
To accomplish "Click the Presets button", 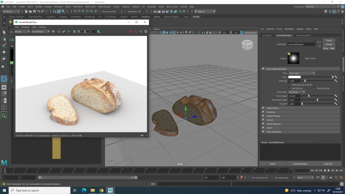I will tap(329, 44).
